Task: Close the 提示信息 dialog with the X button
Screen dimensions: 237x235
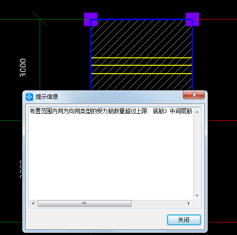Action: click(194, 95)
